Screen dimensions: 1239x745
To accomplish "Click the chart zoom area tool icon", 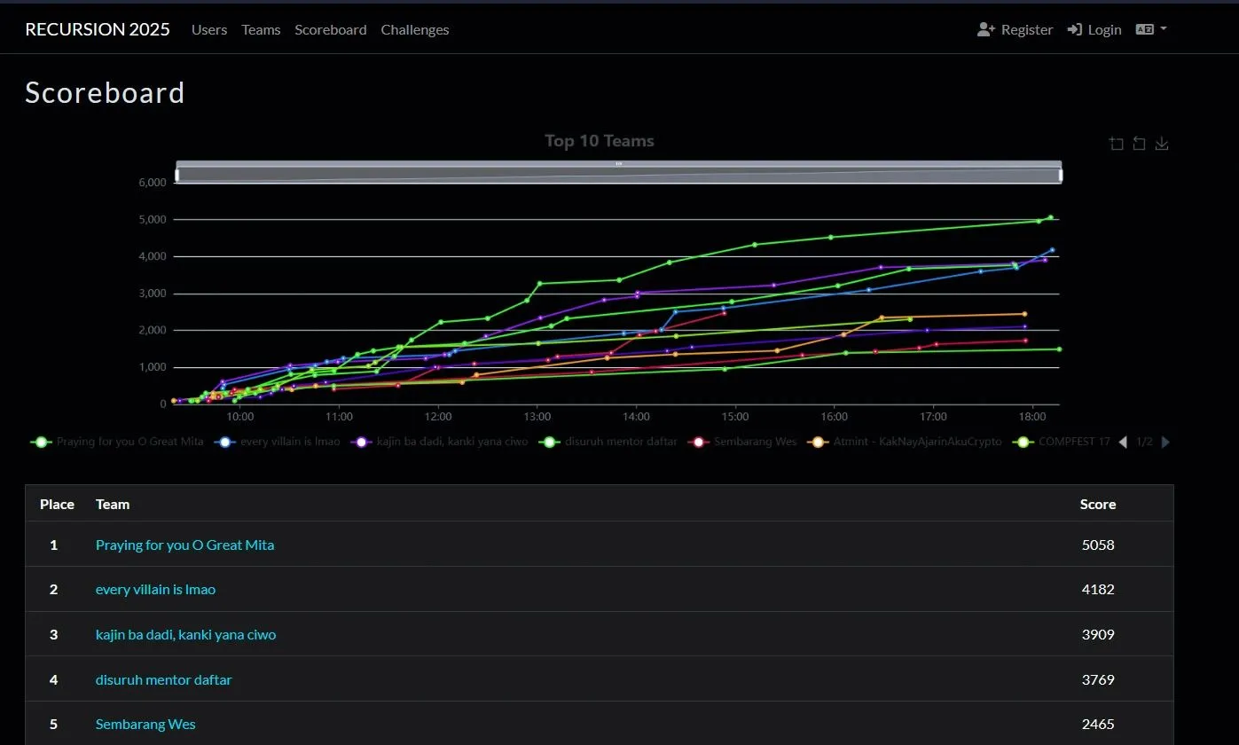I will pos(1117,144).
